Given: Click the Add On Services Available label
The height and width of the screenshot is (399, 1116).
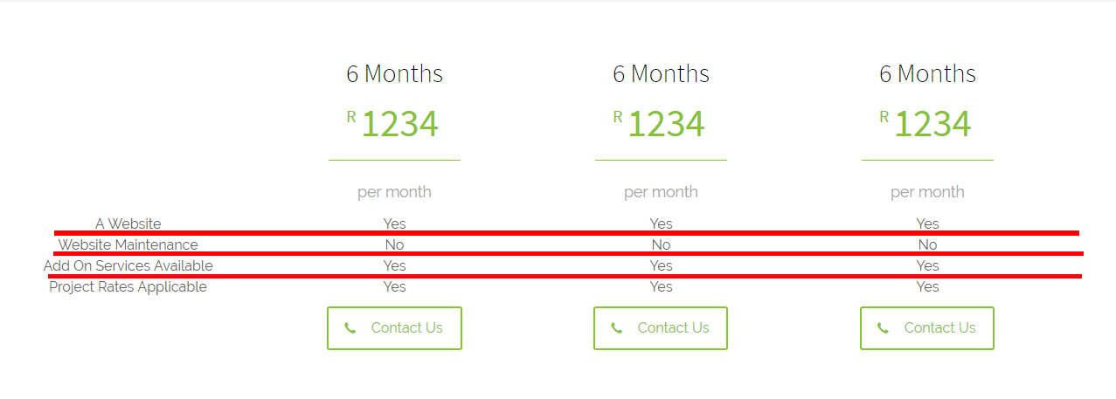Looking at the screenshot, I should coord(128,265).
